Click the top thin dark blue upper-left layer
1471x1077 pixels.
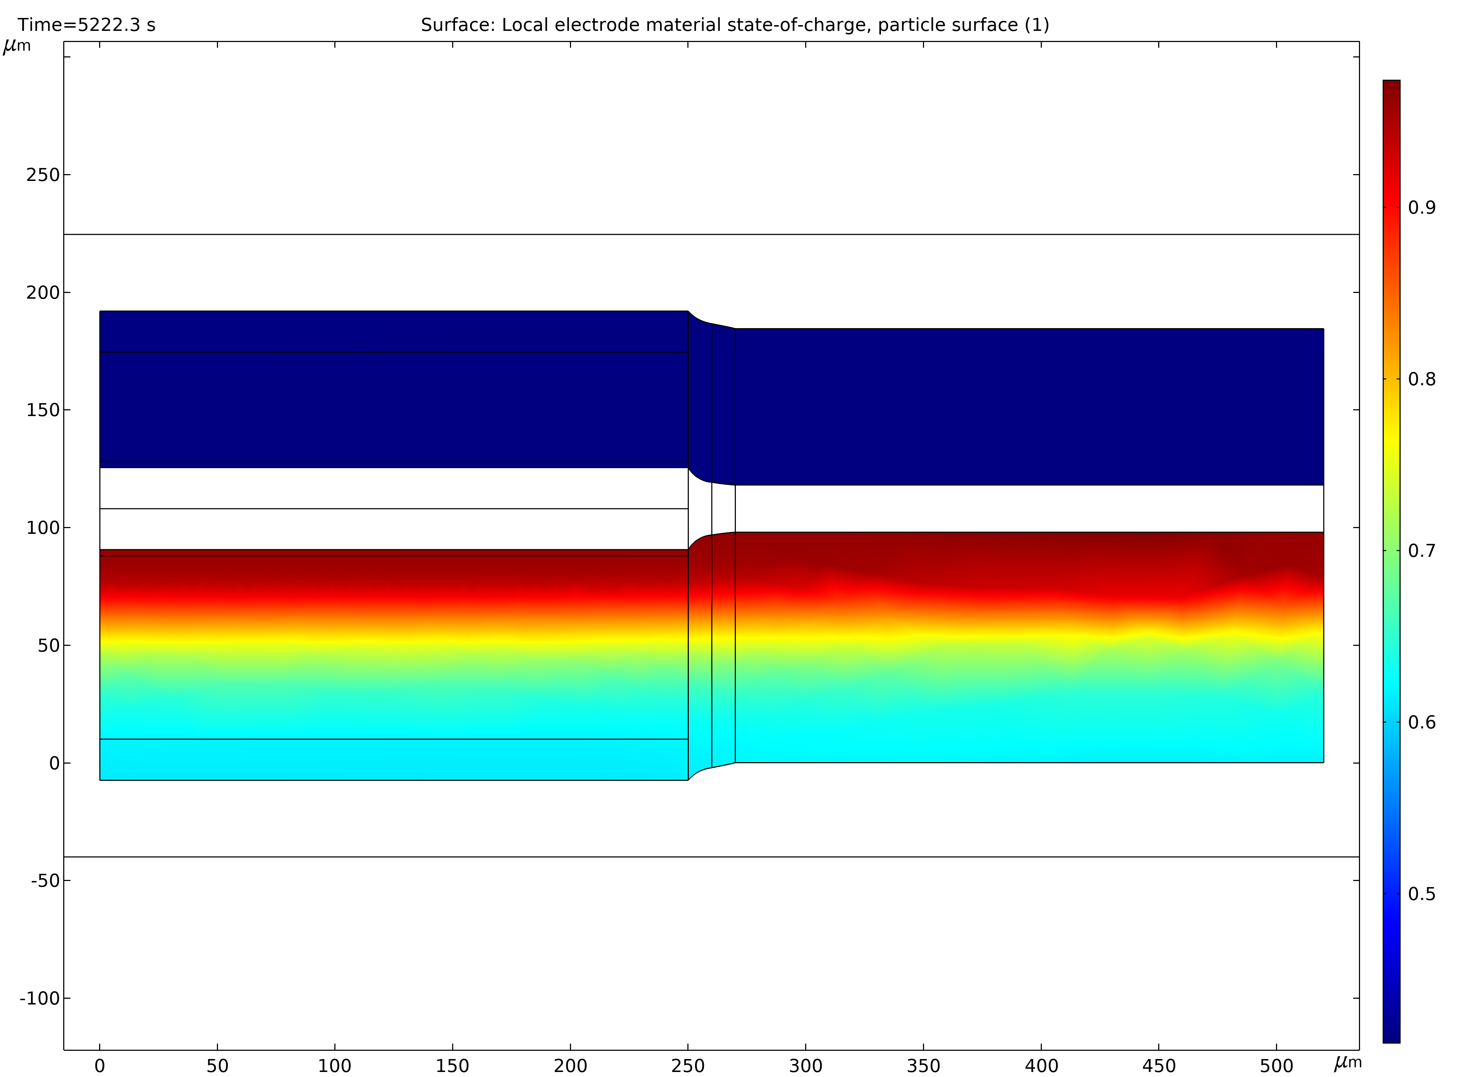393,331
